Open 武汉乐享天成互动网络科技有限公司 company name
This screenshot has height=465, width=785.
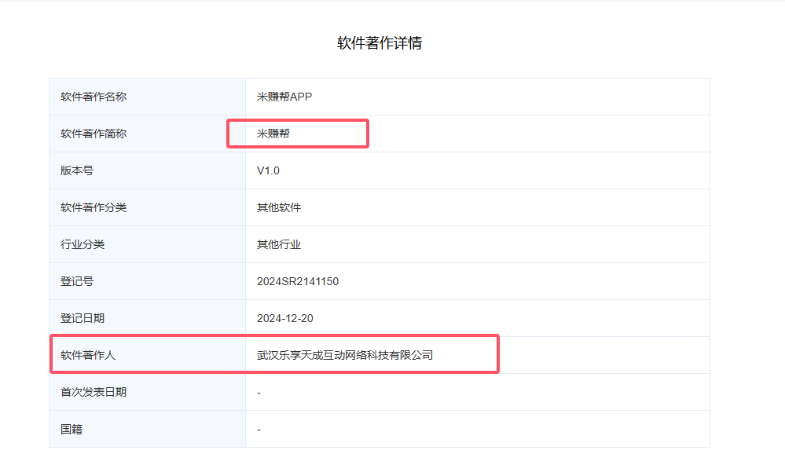pos(345,355)
